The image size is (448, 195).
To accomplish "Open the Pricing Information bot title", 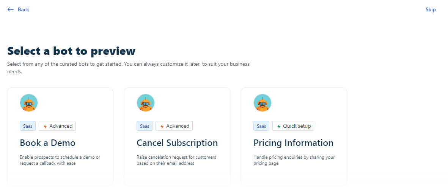I will pyautogui.click(x=294, y=142).
